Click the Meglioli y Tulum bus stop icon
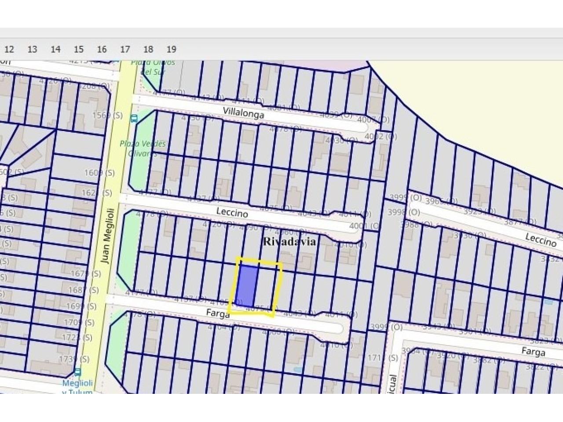Image resolution: width=563 pixels, height=422 pixels. (x=77, y=372)
